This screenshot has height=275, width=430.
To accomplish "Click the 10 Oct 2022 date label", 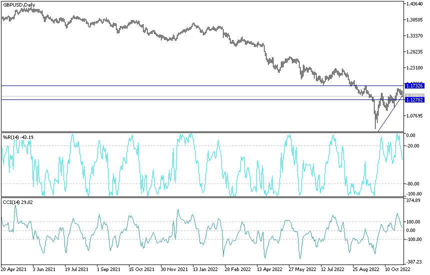I will coord(397,269).
